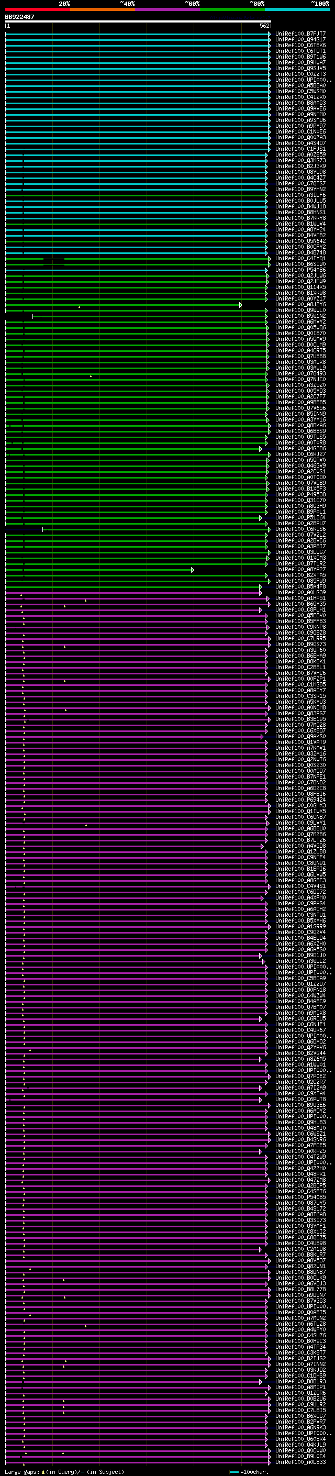Click hit label UniRef100_B8D1R3
The width and height of the screenshot is (335, 1476).
coord(300,1381)
